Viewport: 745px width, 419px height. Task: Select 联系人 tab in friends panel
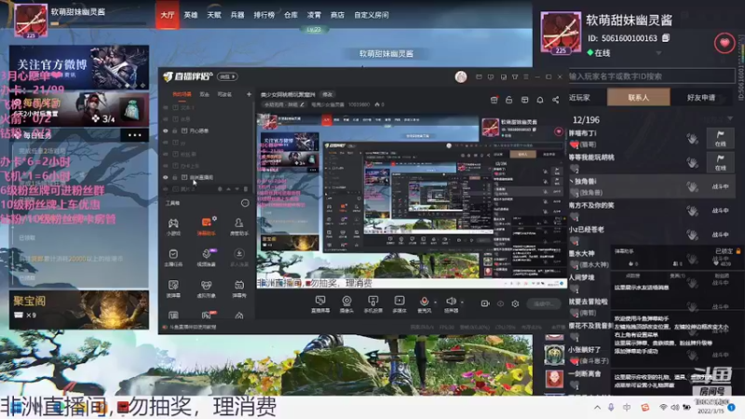[x=638, y=98]
